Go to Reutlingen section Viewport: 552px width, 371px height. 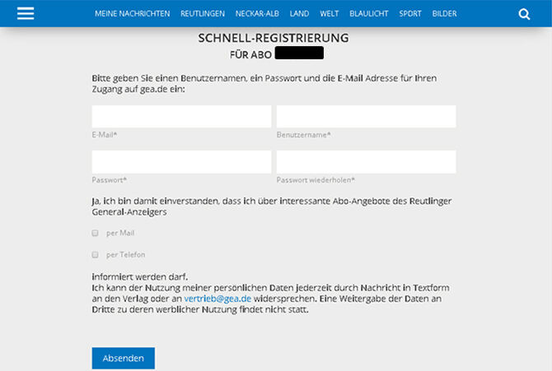click(203, 14)
